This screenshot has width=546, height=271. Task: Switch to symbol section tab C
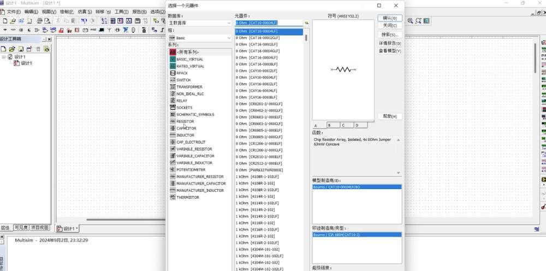pyautogui.click(x=347, y=125)
